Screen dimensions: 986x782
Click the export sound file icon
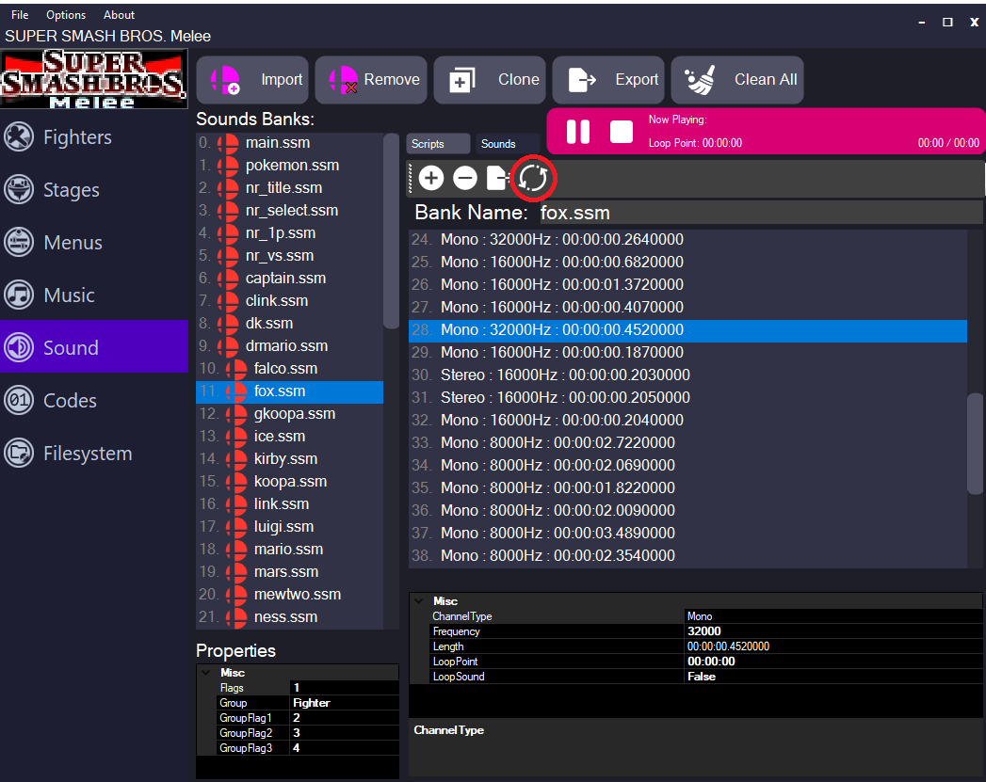498,179
